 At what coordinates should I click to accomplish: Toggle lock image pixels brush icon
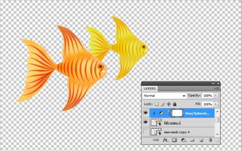[163, 104]
